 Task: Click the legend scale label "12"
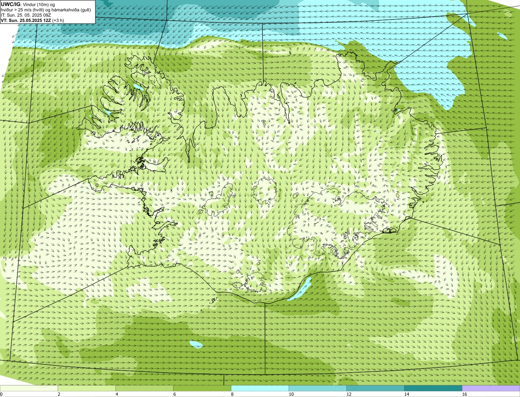[349, 394]
